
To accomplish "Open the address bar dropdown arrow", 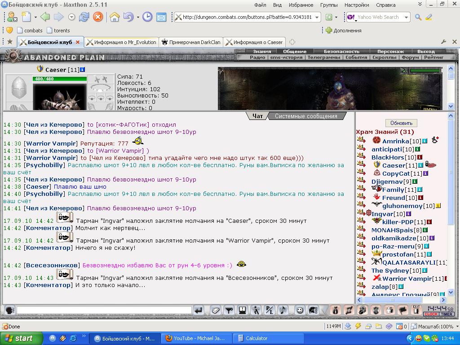I will 317,18.
